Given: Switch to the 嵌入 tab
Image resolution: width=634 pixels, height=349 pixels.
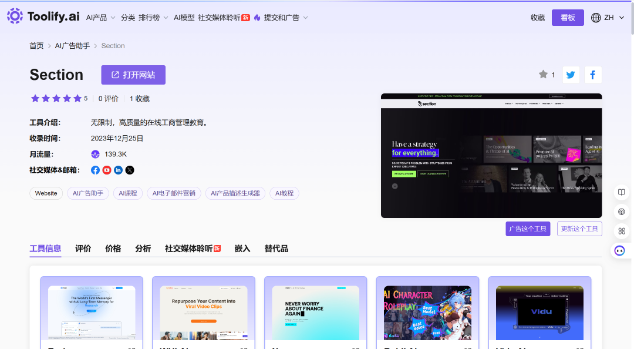Looking at the screenshot, I should pyautogui.click(x=242, y=249).
